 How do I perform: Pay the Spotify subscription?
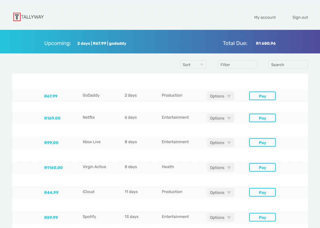click(262, 217)
